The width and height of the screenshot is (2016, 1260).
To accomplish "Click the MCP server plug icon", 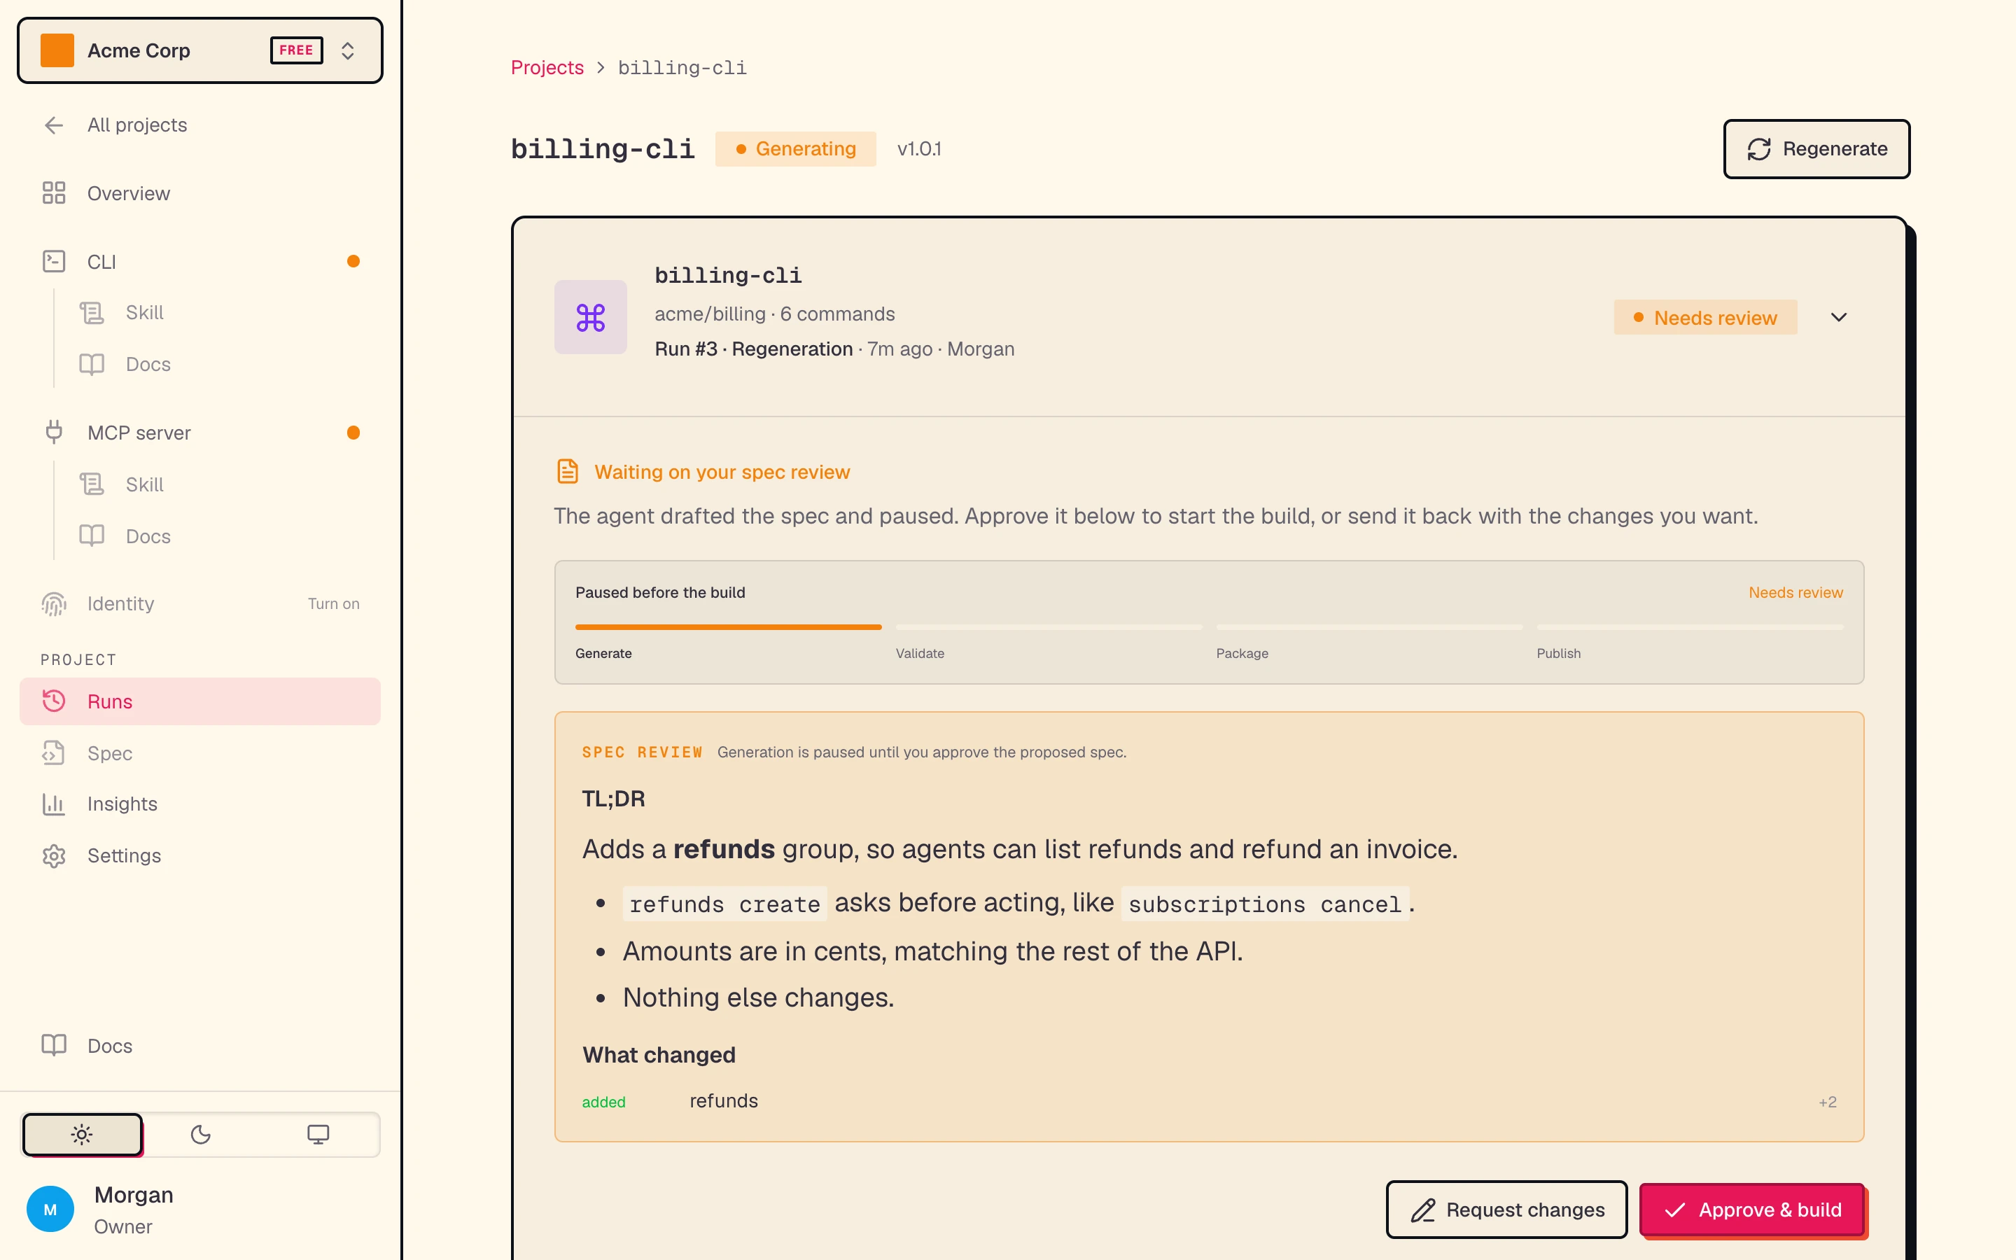I will tap(54, 433).
